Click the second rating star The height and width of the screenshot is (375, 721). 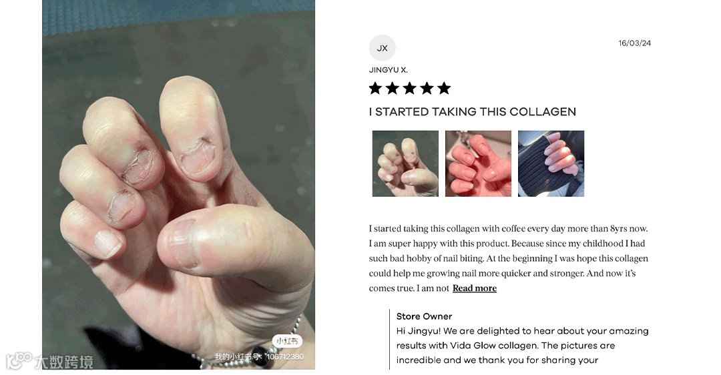click(393, 88)
